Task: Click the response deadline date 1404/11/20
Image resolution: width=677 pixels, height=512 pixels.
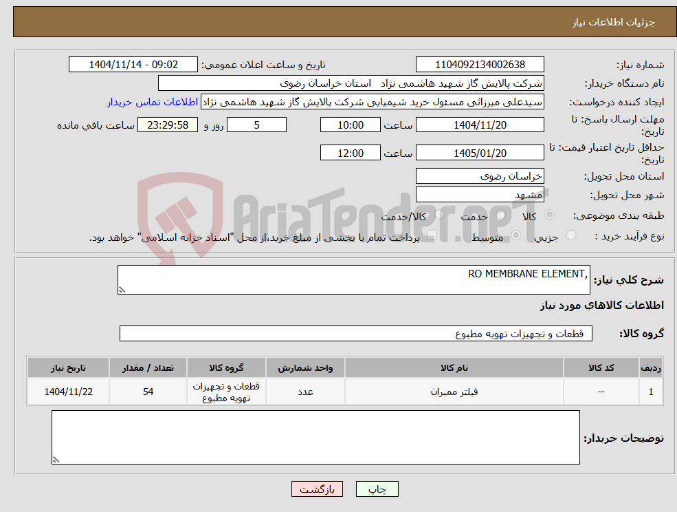Action: point(480,125)
